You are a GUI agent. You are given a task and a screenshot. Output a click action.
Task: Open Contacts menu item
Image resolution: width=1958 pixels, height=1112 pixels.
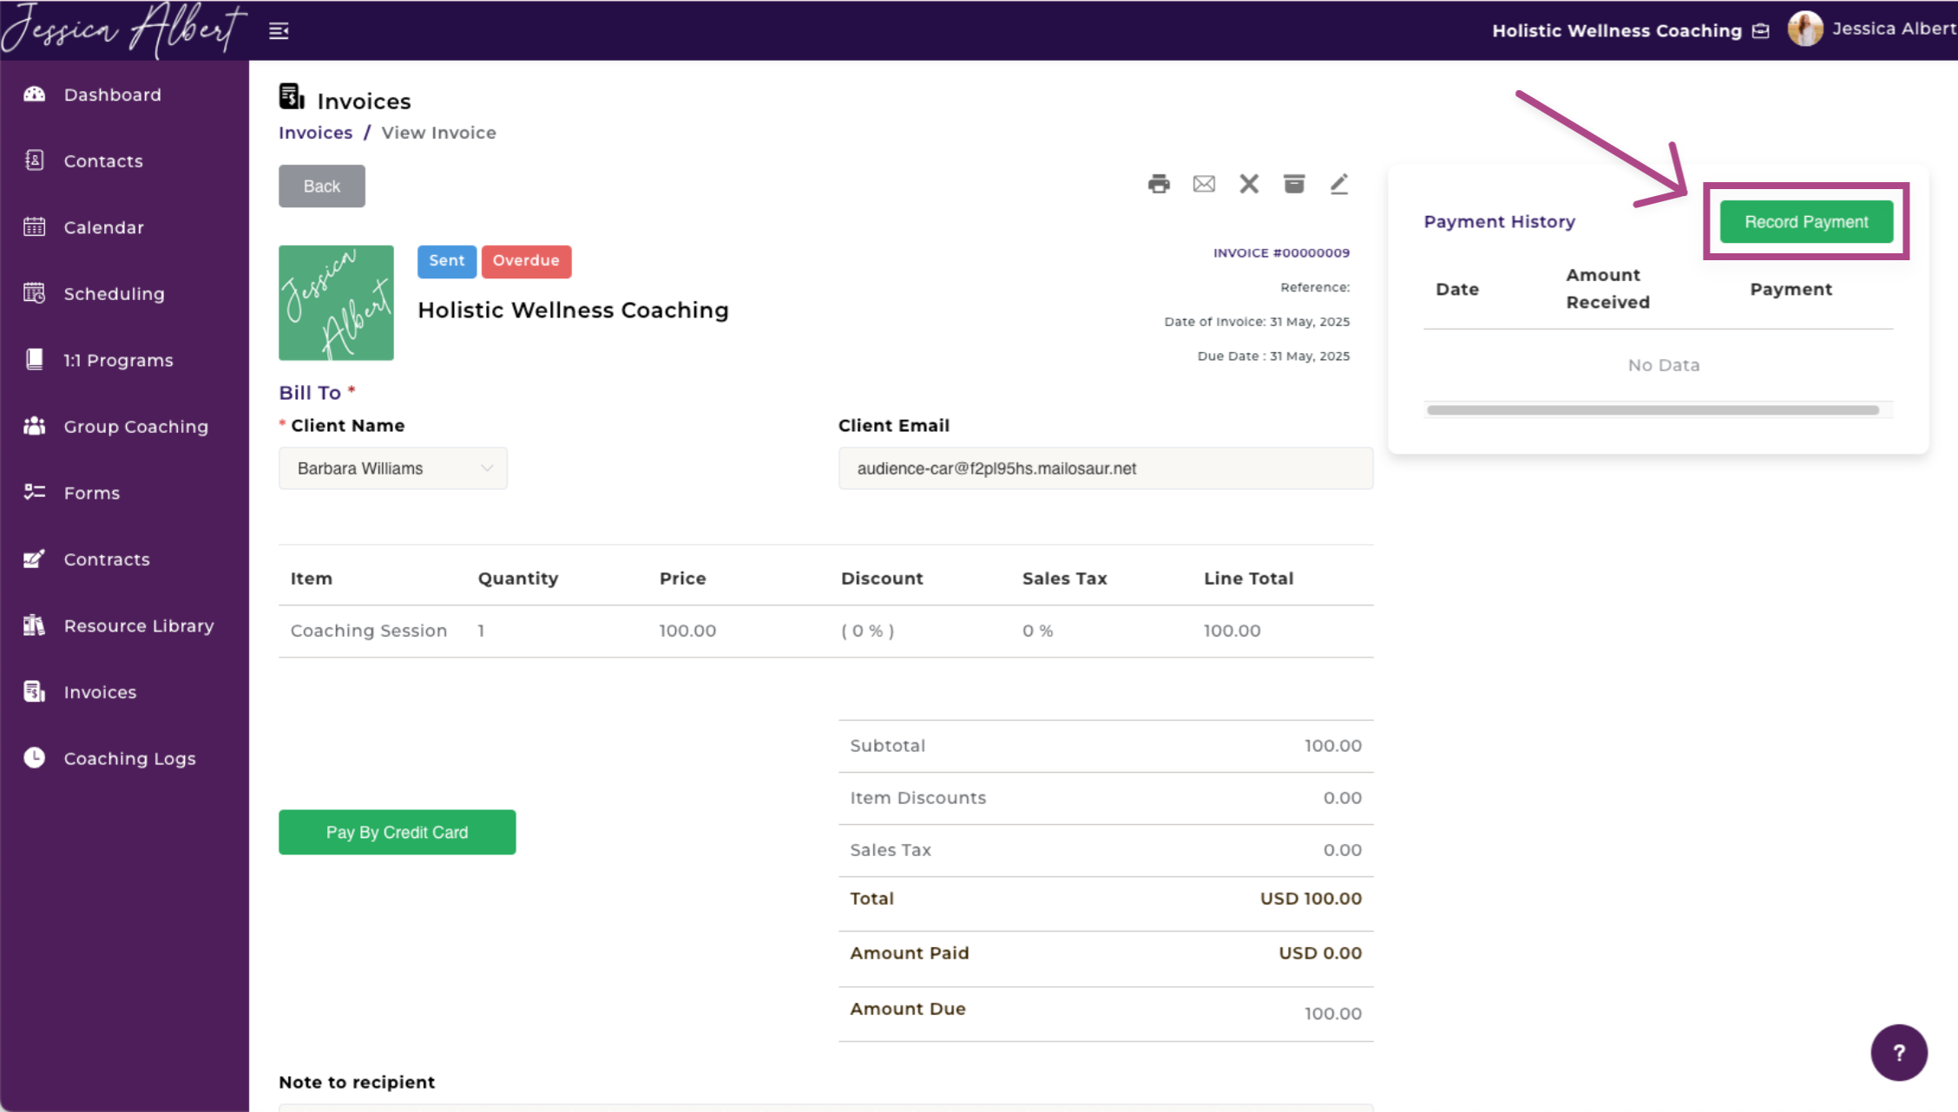click(x=103, y=160)
